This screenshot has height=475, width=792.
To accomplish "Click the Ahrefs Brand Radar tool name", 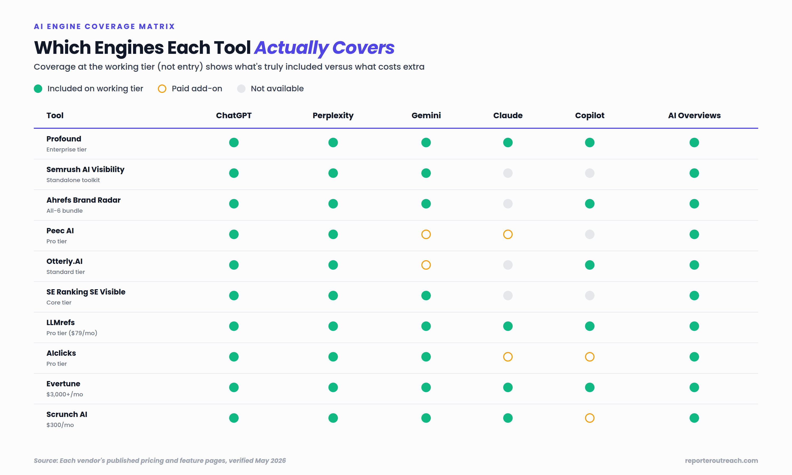I will coord(83,200).
